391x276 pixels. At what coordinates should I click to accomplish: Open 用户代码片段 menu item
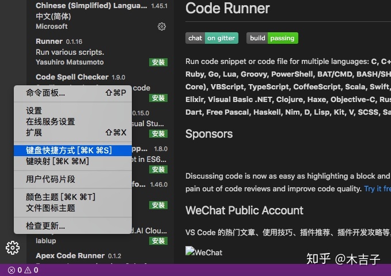coord(73,179)
